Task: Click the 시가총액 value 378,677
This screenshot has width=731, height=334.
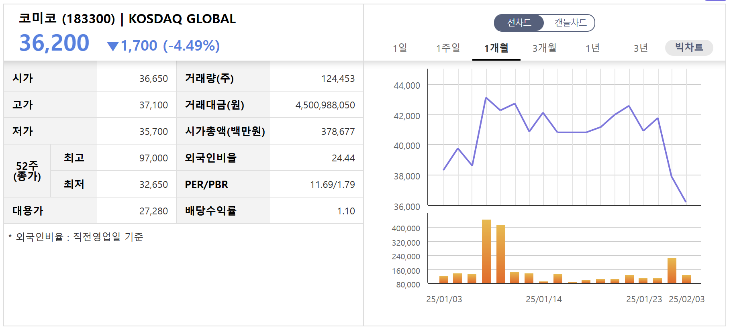Action: (x=338, y=132)
